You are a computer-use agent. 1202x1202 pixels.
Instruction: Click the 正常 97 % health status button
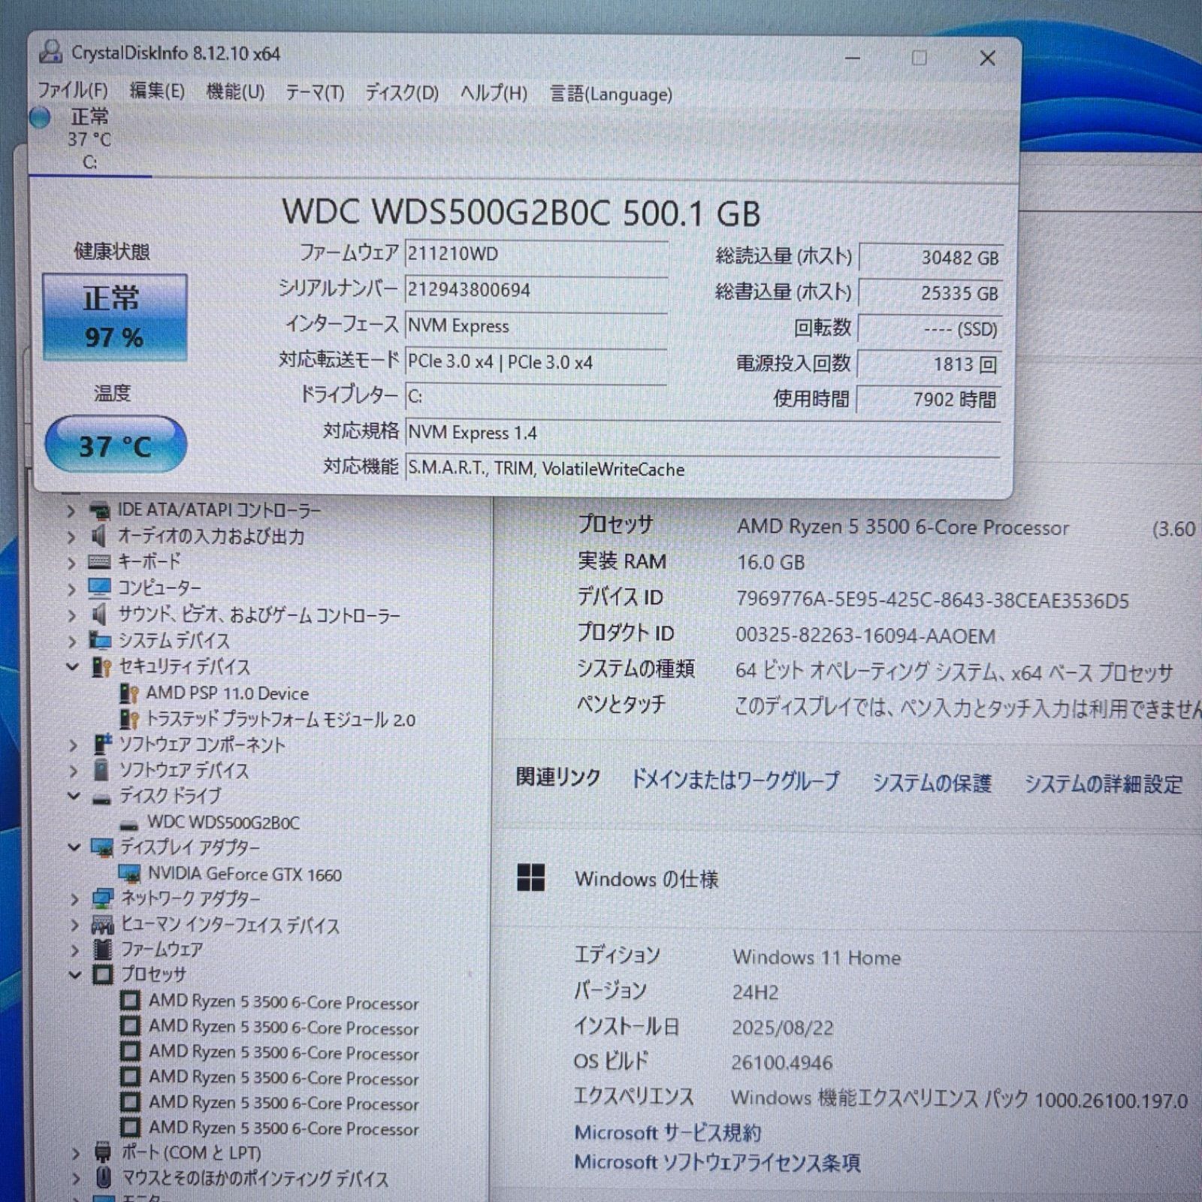pyautogui.click(x=114, y=318)
